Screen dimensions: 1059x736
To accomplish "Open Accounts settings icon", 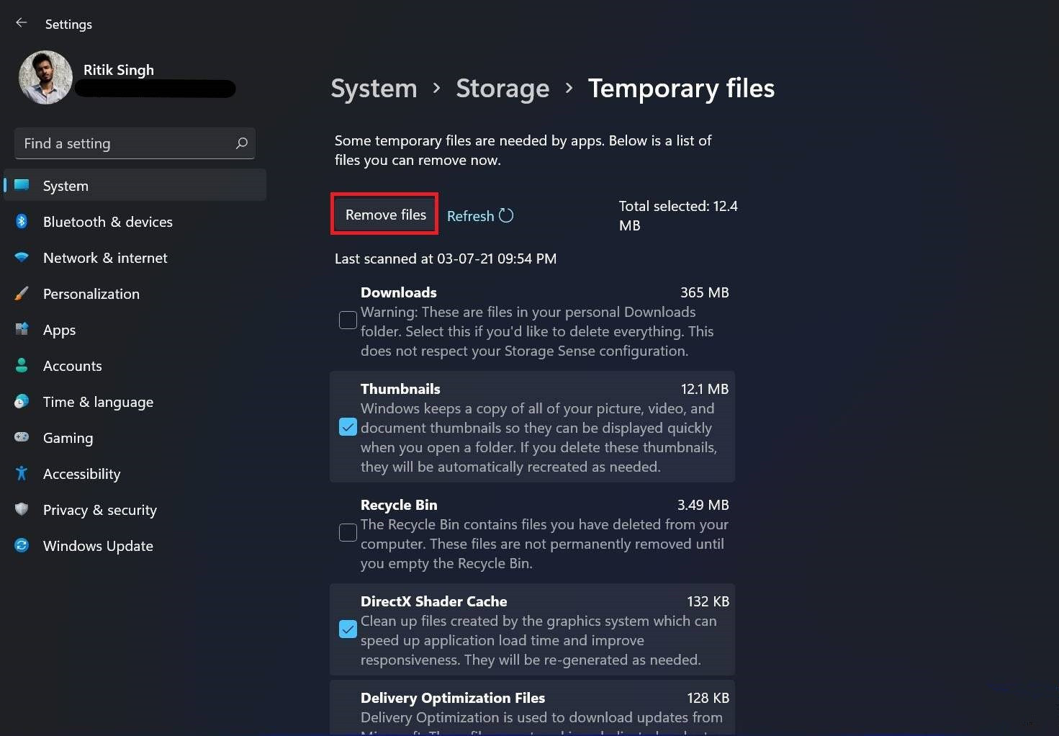I will (22, 366).
